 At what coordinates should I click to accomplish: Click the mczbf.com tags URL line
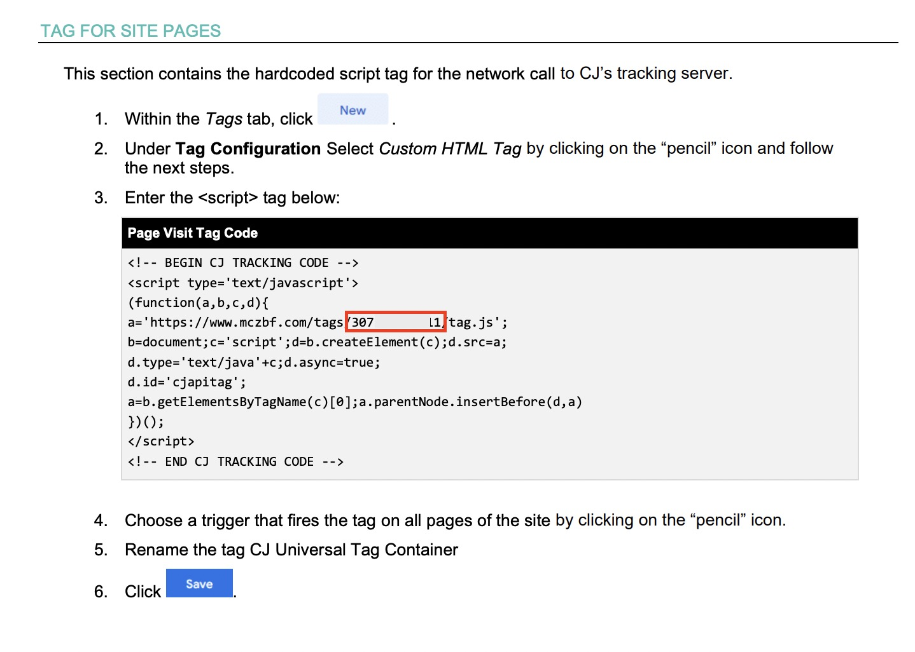click(x=318, y=322)
